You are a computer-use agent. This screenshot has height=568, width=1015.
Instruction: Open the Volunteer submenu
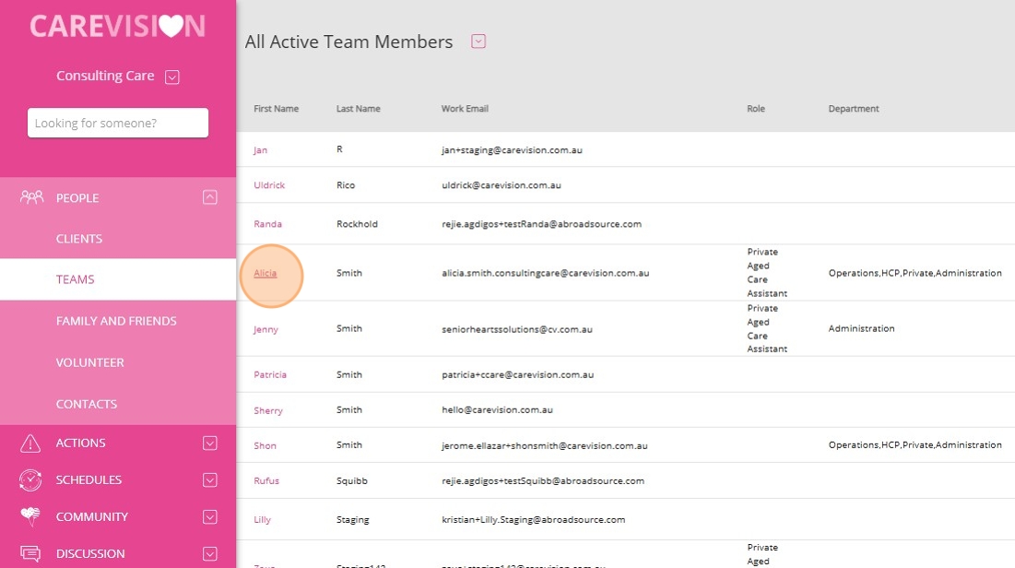point(90,362)
